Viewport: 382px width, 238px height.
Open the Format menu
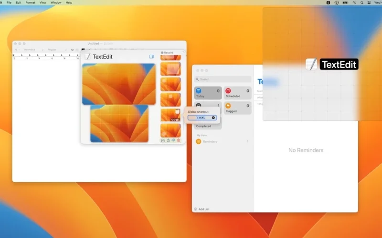click(x=31, y=2)
